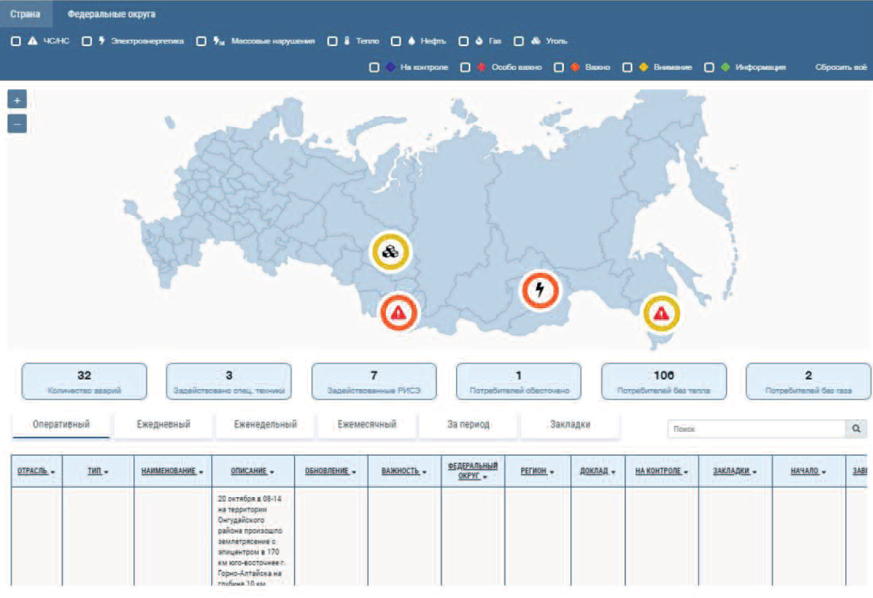This screenshot has width=873, height=598.
Task: Select the Еженедельный report tab
Action: 265,425
